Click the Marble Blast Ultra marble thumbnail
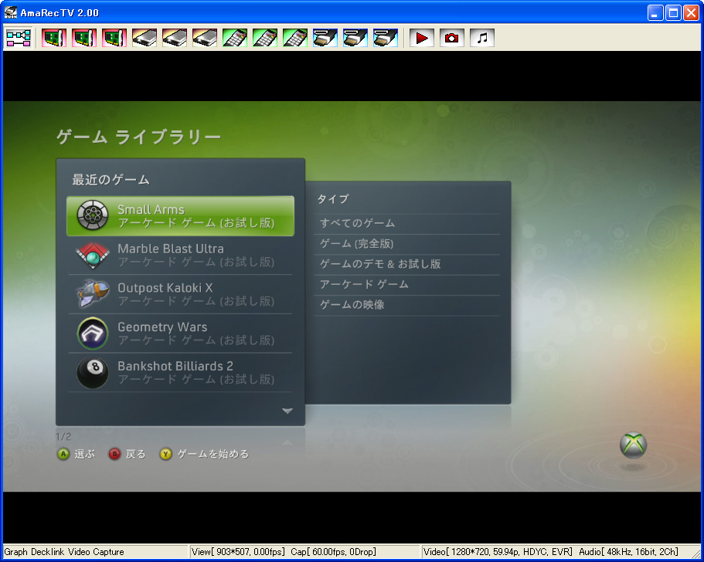 pyautogui.click(x=93, y=256)
